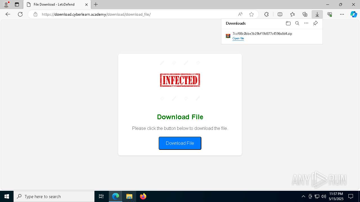Activate Read aloud icon
Image resolution: width=360 pixels, height=202 pixels.
click(x=240, y=14)
